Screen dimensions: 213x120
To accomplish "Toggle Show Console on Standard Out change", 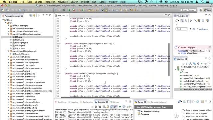I will coord(112,107).
